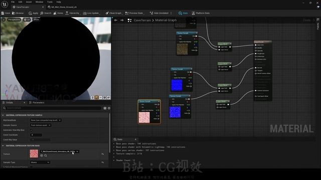Run Clean Graph from the toolbar

pyautogui.click(x=113, y=13)
